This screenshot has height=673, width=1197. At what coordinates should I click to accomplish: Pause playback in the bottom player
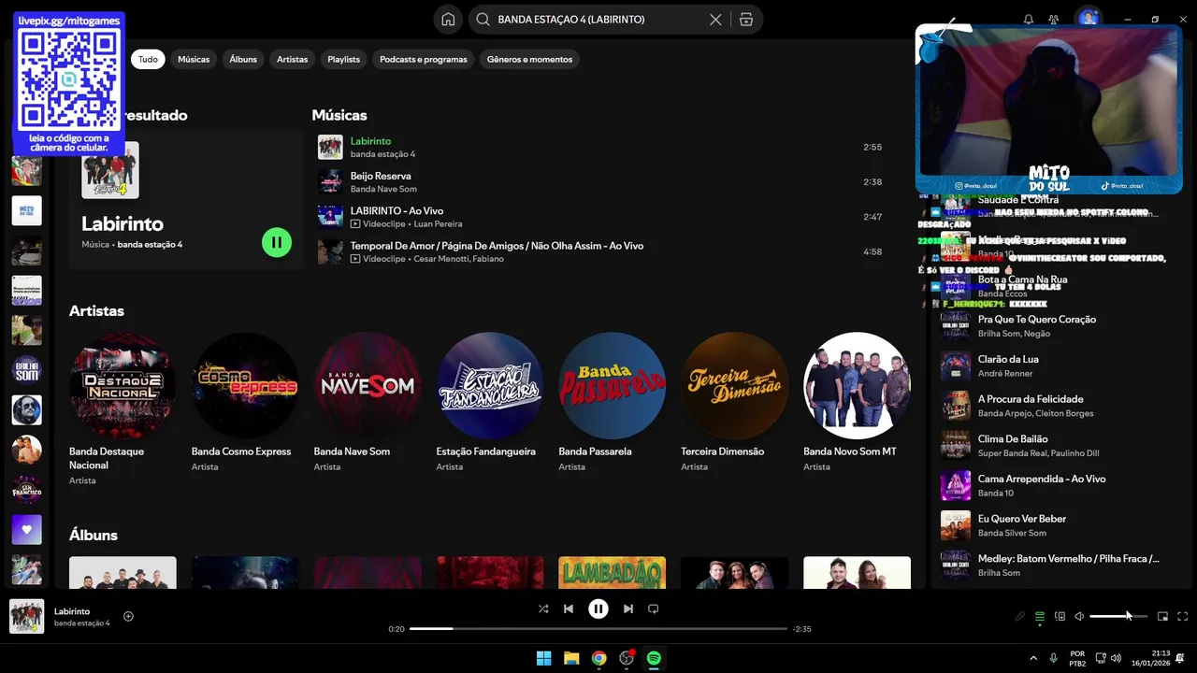598,609
